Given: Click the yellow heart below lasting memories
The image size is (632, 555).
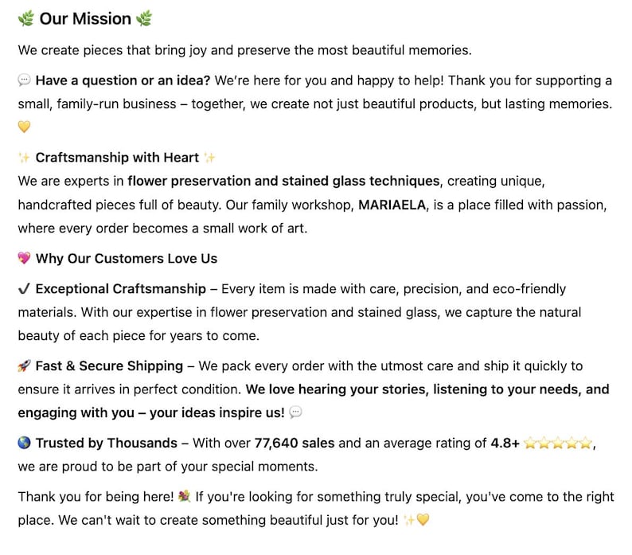Looking at the screenshot, I should (24, 127).
